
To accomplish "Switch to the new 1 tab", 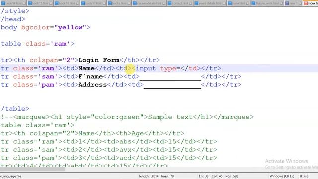I will coord(294,3).
